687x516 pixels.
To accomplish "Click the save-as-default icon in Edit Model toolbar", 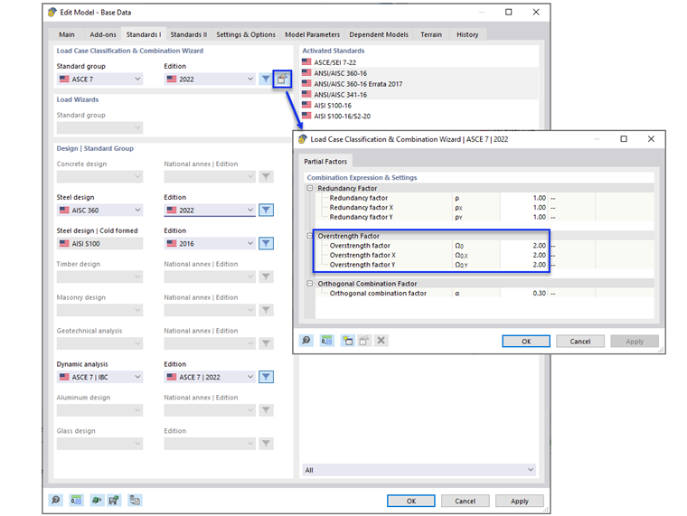I will click(x=114, y=501).
